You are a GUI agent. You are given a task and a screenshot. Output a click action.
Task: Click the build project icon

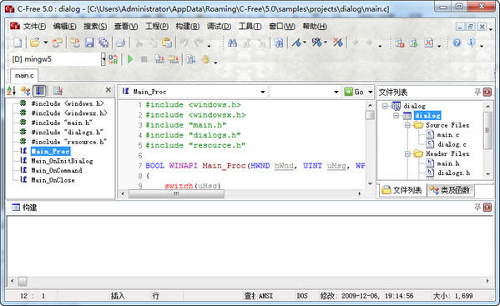[x=174, y=59]
